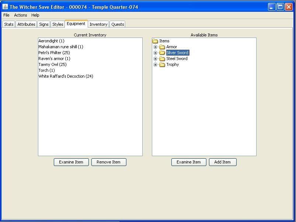The image size is (296, 222).
Task: Maximize the Witcher Save Editor window
Action: (280, 7)
